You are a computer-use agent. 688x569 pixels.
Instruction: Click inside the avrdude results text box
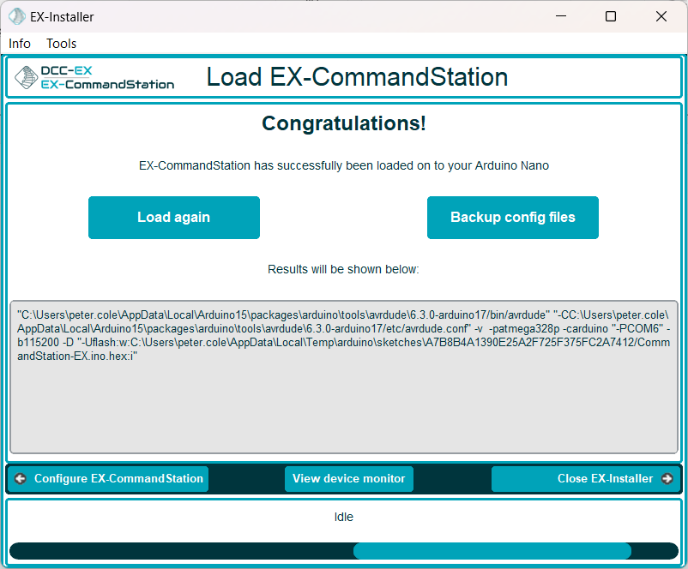(x=343, y=403)
